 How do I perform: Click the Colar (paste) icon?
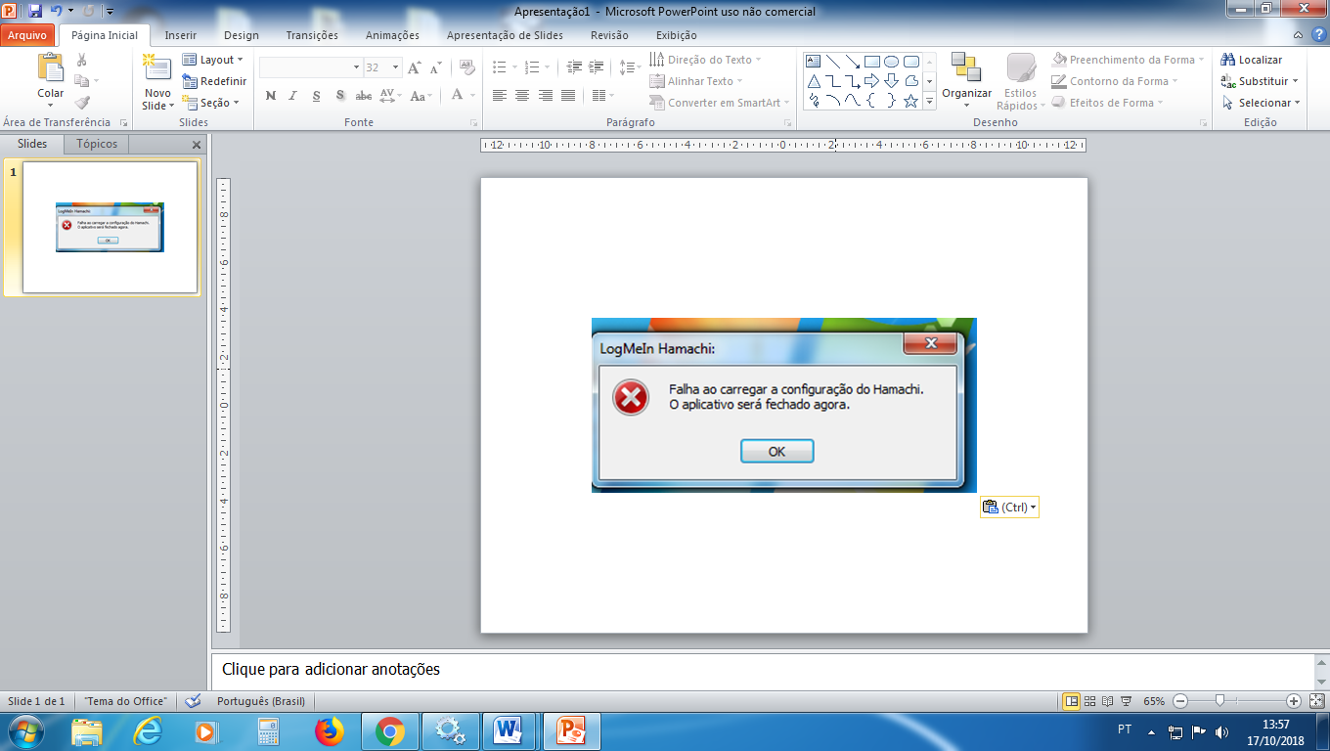pyautogui.click(x=51, y=67)
